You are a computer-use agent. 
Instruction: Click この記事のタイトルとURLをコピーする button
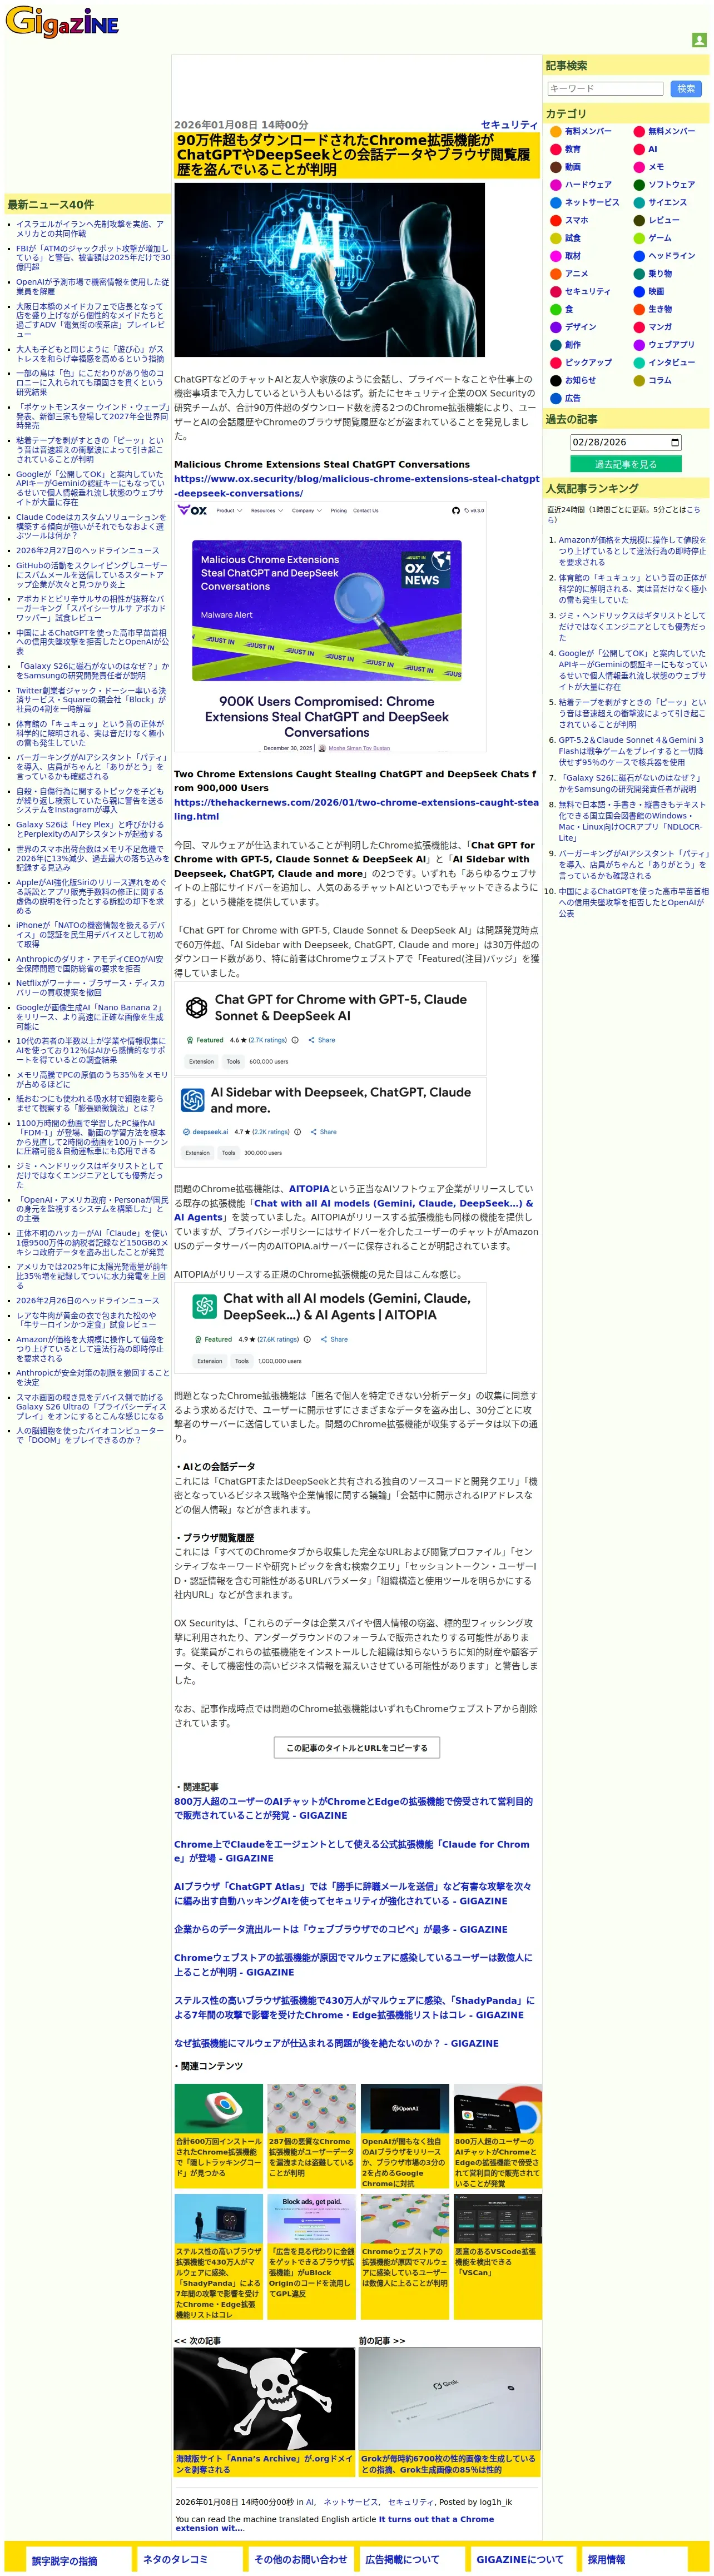(x=356, y=1748)
